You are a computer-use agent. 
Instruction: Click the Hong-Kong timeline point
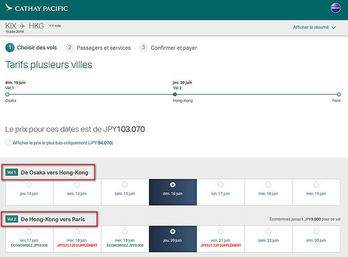tap(175, 95)
